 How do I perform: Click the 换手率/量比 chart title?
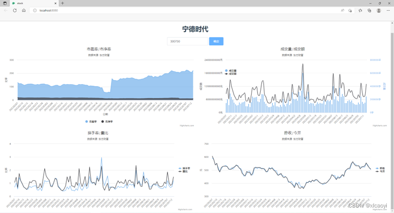tap(98, 133)
